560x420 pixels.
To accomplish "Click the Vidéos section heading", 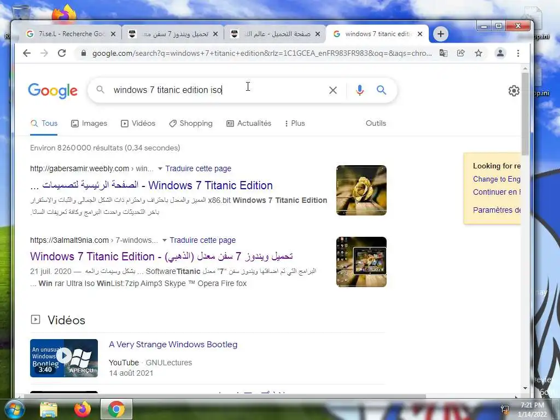I will pyautogui.click(x=66, y=320).
